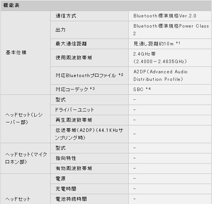Click the 機能表 header title
This screenshot has width=212, height=204.
(x=11, y=5)
